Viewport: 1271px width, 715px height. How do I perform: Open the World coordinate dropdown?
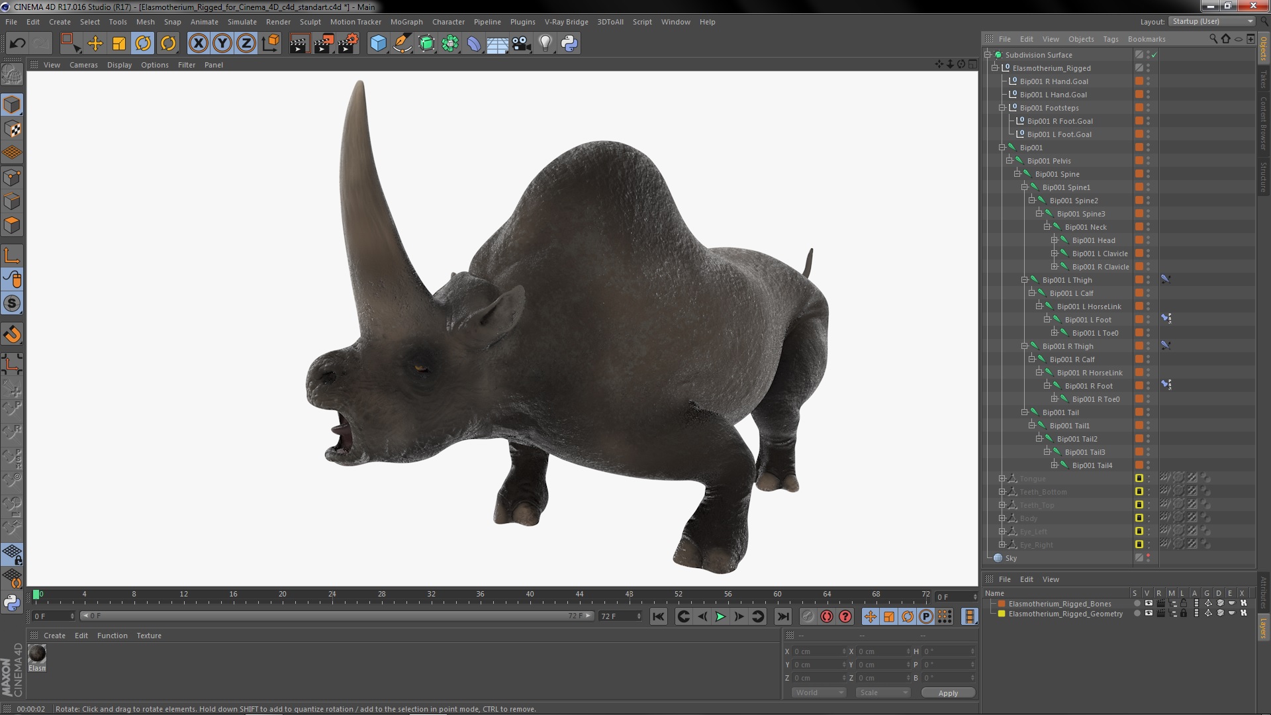(x=819, y=692)
